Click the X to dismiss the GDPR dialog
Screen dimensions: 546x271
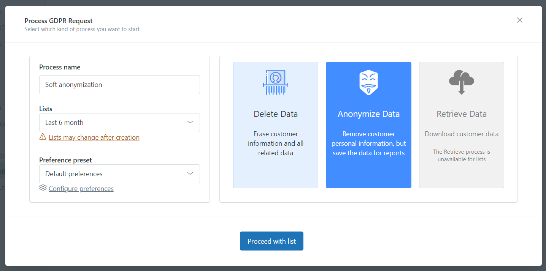(x=519, y=20)
